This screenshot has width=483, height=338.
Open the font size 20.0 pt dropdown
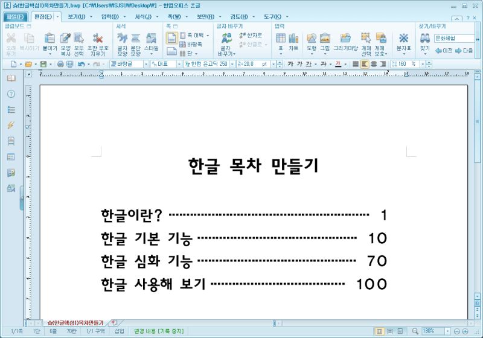tap(273, 64)
